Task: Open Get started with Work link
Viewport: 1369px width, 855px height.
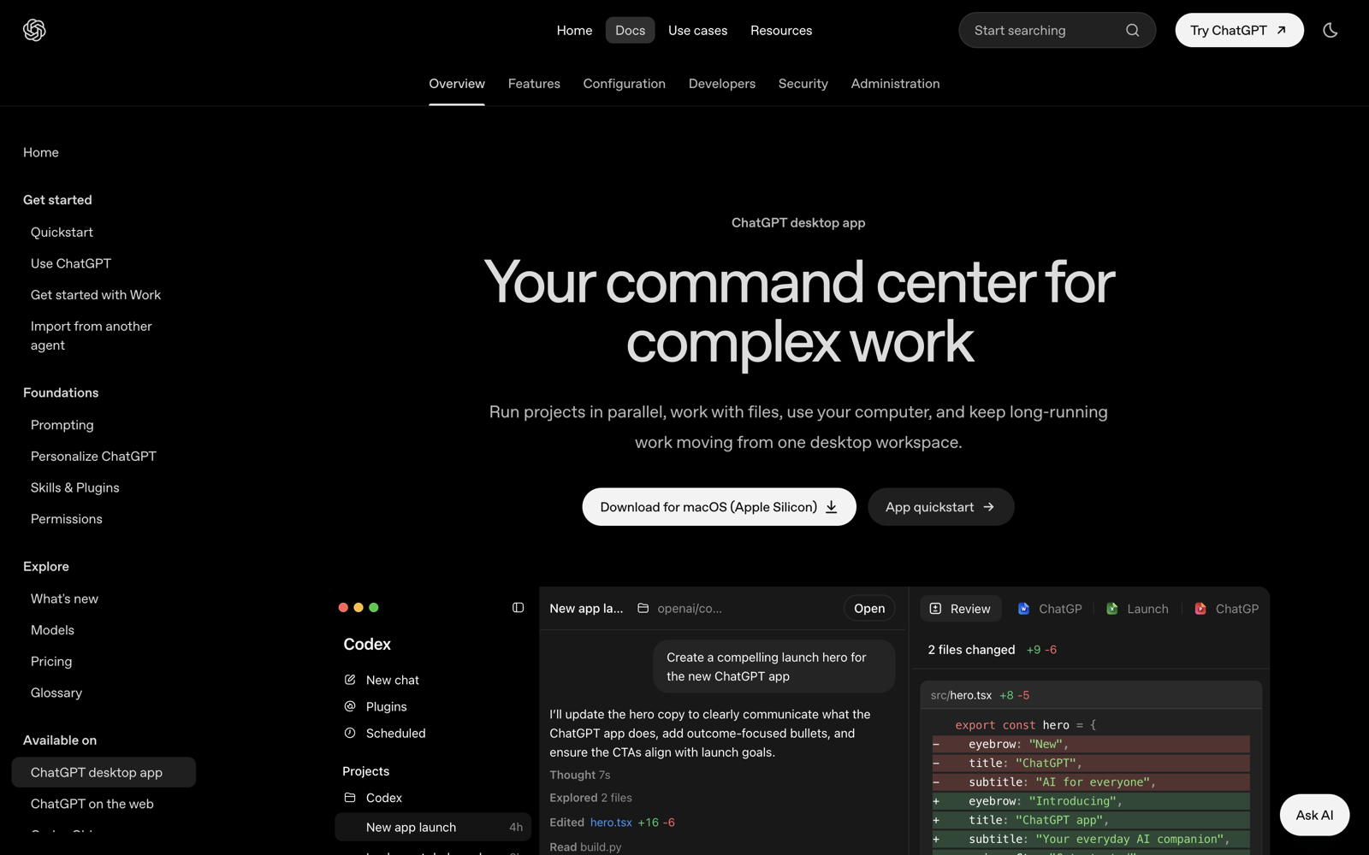Action: click(x=96, y=295)
